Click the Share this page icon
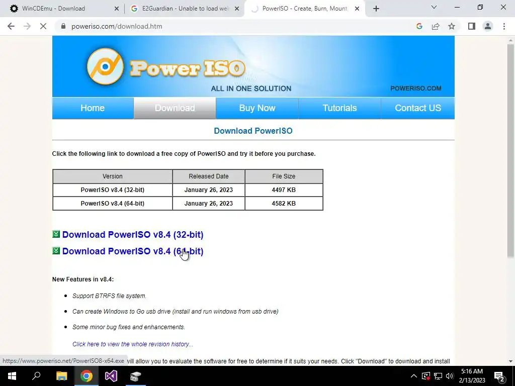The height and width of the screenshot is (386, 515). tap(436, 26)
